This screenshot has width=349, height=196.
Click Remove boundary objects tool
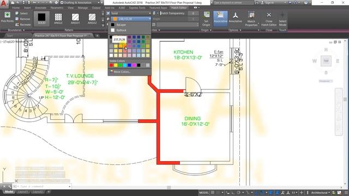[x=23, y=19]
